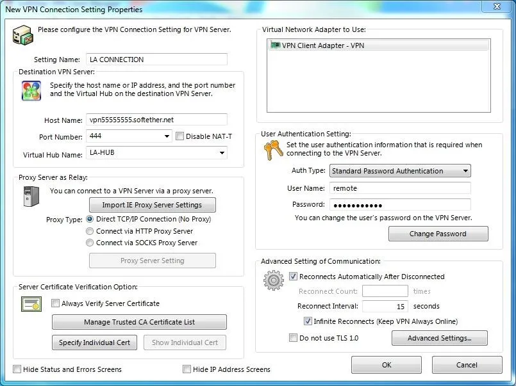The height and width of the screenshot is (386, 516).
Task: Click the Reconnect Count field
Action: coord(385,291)
